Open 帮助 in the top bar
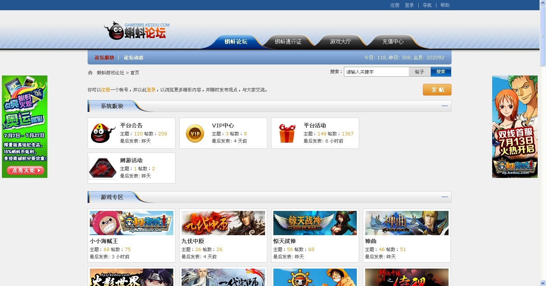 pyautogui.click(x=445, y=5)
